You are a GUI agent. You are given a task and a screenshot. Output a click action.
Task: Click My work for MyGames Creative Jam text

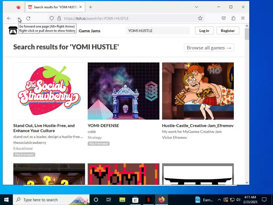(192, 132)
